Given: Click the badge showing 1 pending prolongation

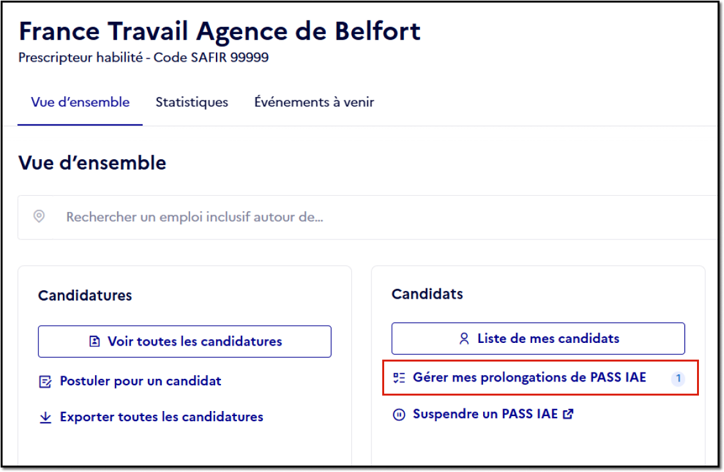Looking at the screenshot, I should tap(678, 379).
